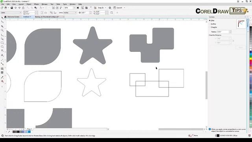The height and width of the screenshot is (142, 252).
Task: Click the Corners docker side tab
Action: [248, 24]
